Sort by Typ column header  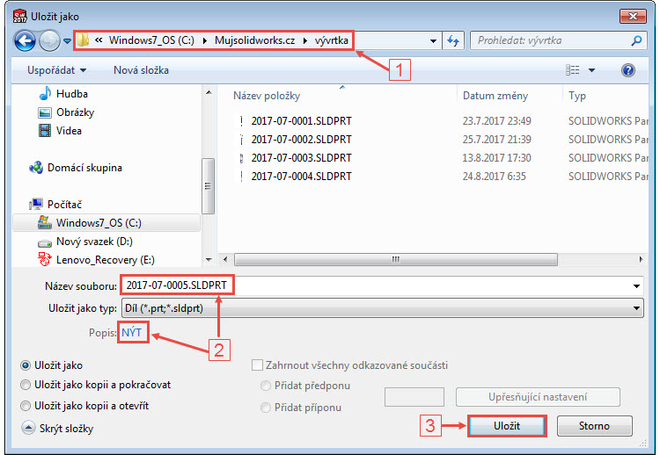pos(577,96)
